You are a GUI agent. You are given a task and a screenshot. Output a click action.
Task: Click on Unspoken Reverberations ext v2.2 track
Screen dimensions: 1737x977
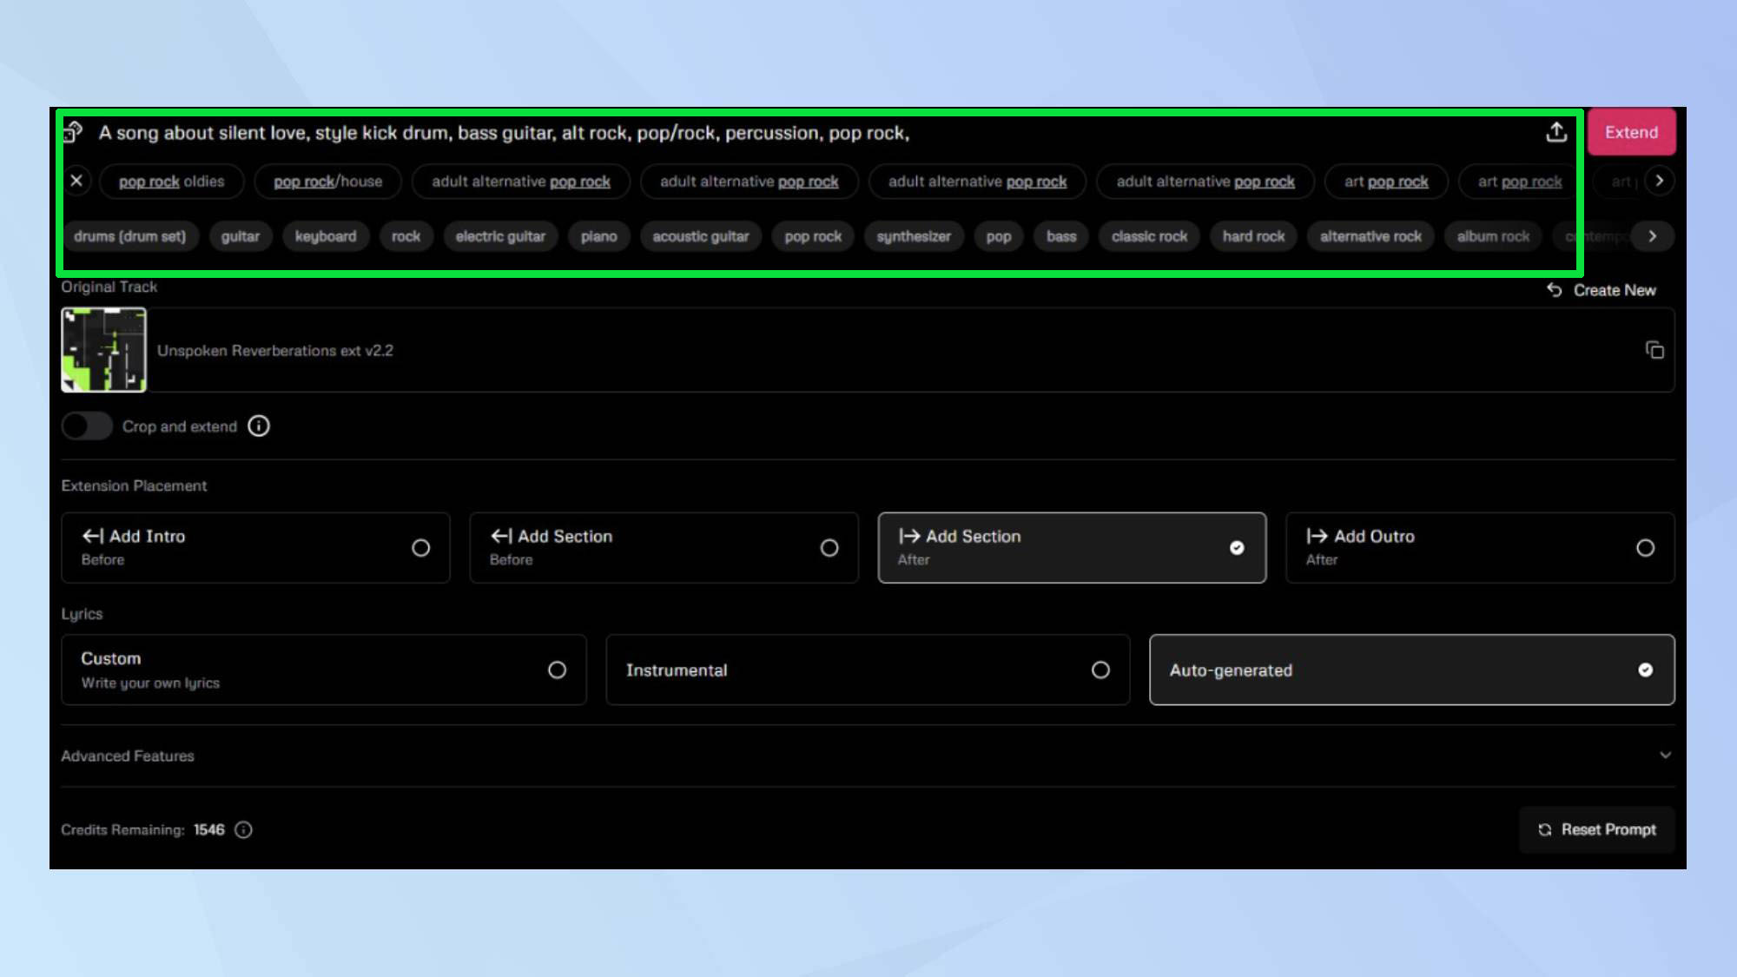coord(274,349)
